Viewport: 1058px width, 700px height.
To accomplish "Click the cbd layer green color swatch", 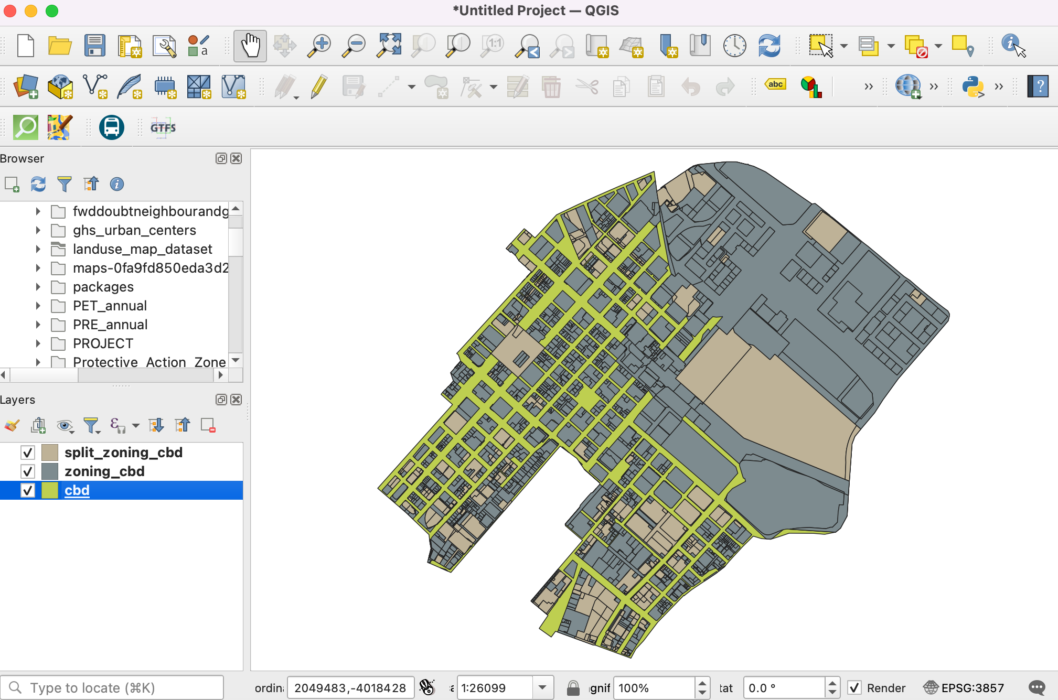I will pyautogui.click(x=50, y=490).
